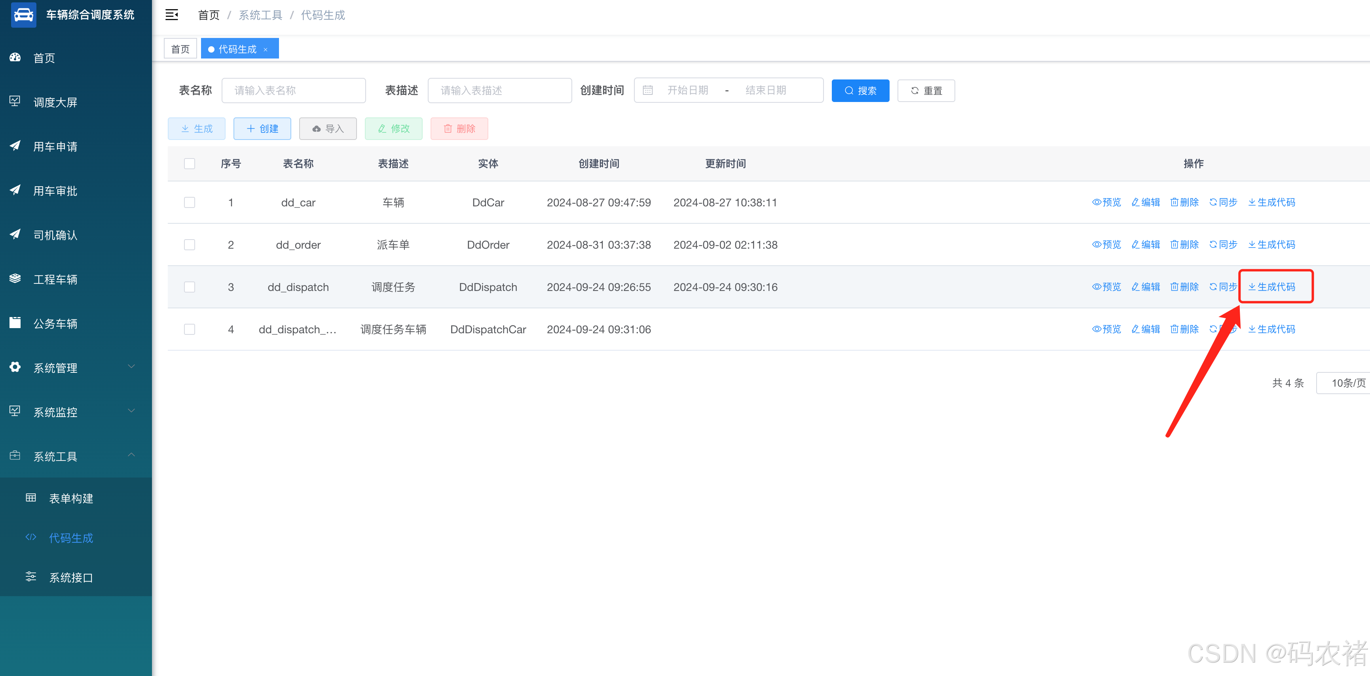1370x676 pixels.
Task: Edit the dd_order table
Action: click(x=1146, y=244)
